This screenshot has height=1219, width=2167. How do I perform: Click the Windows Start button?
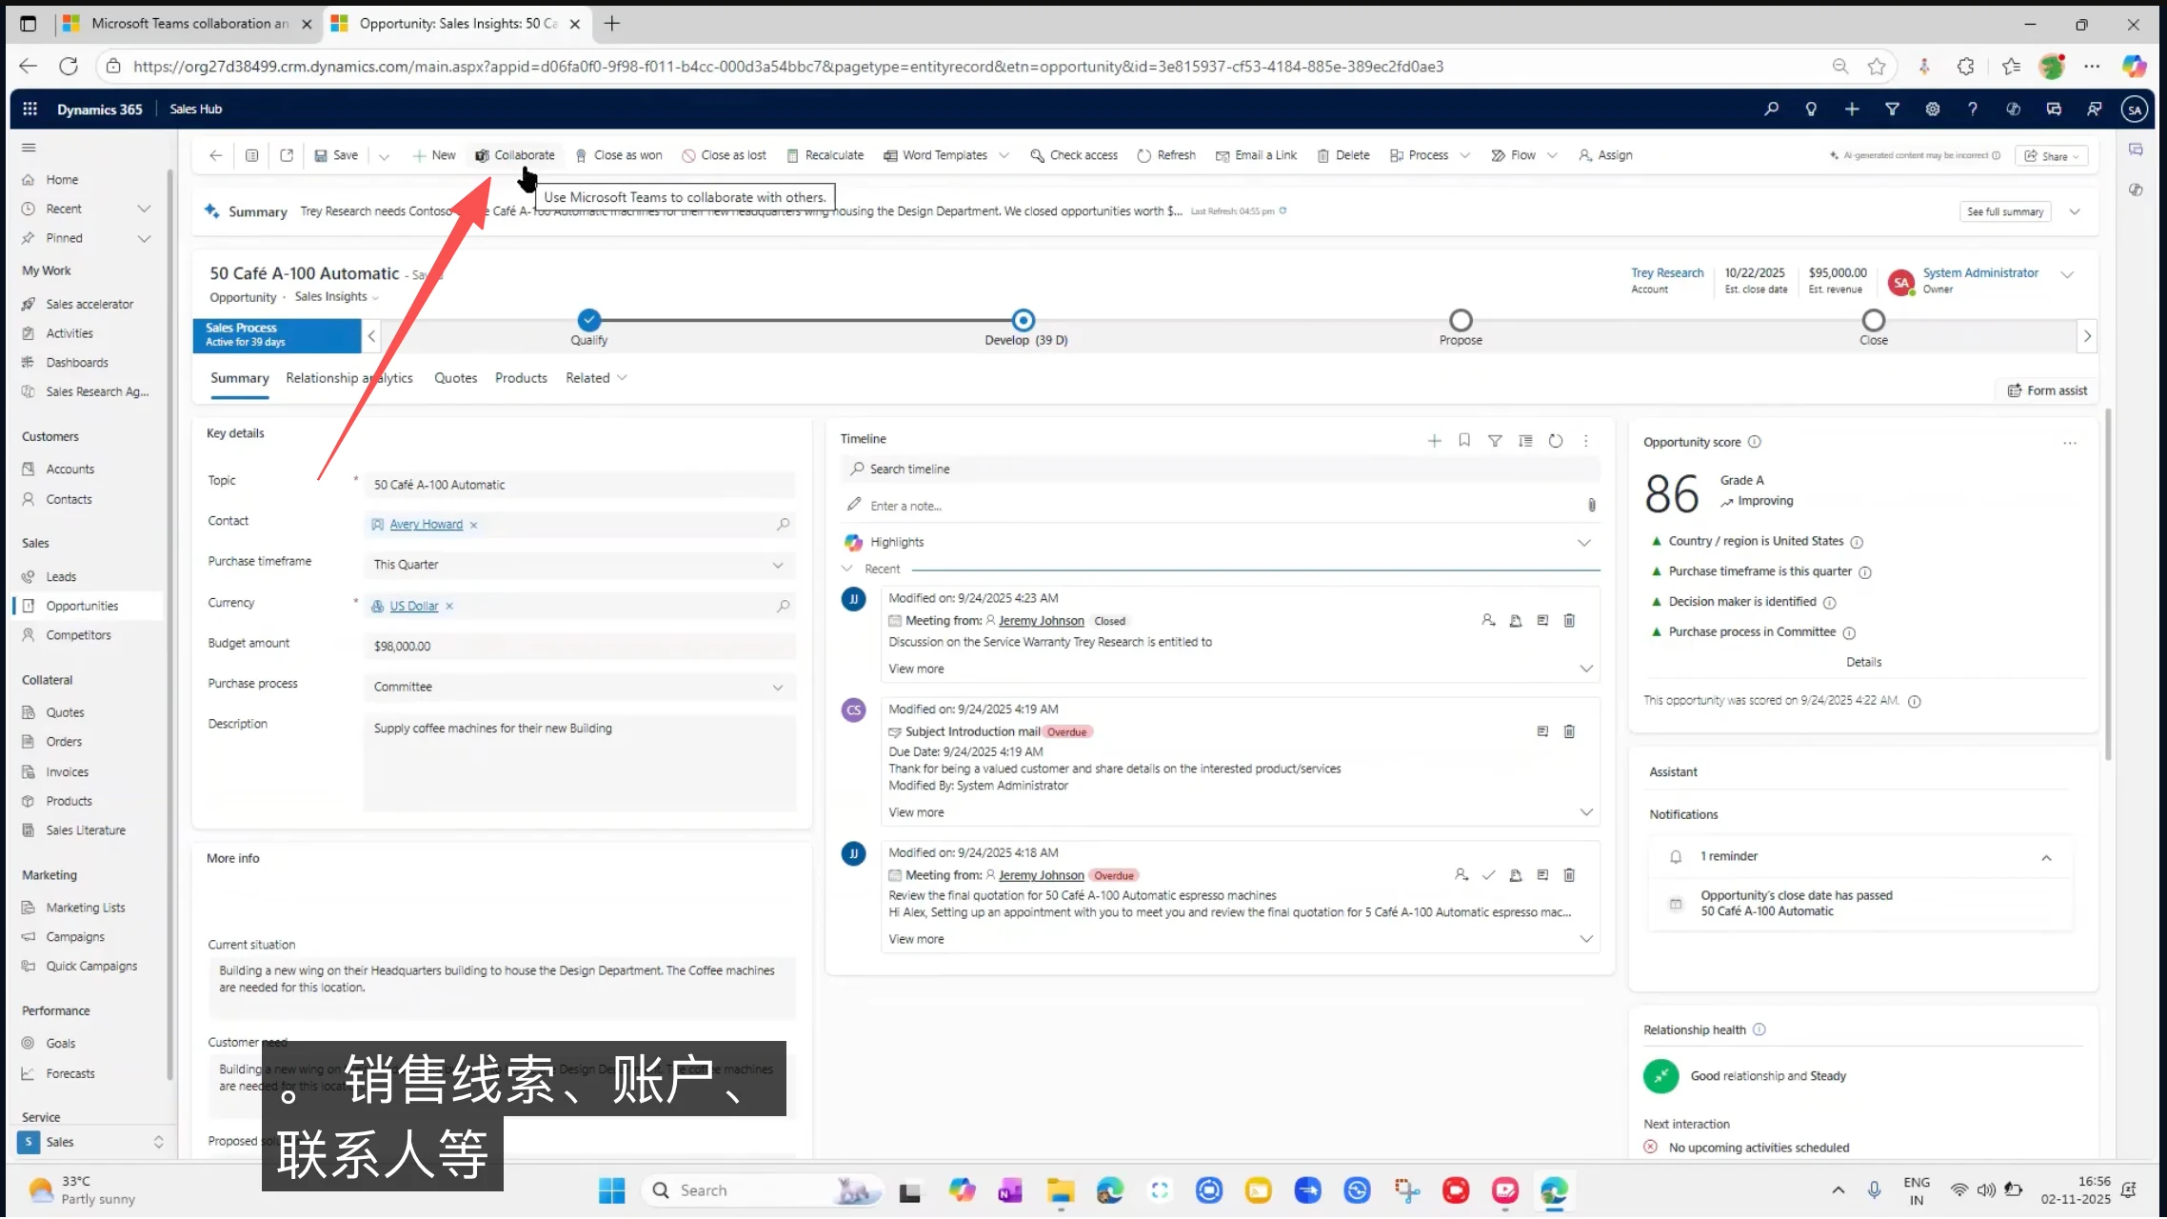(612, 1189)
